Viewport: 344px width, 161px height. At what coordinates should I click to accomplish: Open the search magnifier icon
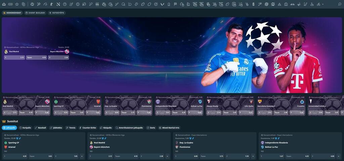coord(340,4)
